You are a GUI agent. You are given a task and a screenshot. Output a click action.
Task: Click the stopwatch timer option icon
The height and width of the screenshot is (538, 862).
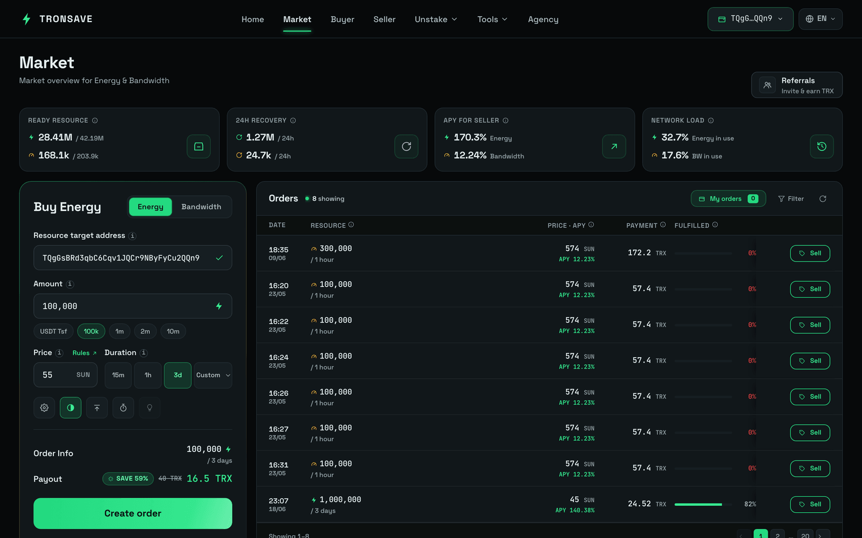123,408
